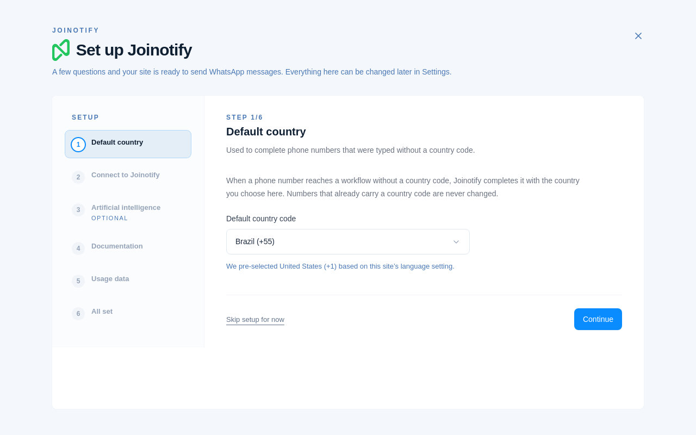
Task: Click the chevron arrow in country select
Action: [456, 242]
